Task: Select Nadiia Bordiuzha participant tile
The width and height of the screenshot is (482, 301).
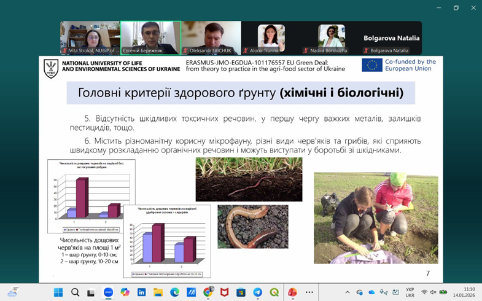Action: pos(332,38)
